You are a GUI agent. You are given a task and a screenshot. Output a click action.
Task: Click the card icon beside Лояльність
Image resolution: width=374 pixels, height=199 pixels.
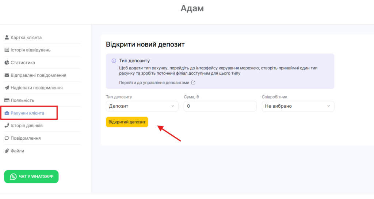click(x=7, y=100)
